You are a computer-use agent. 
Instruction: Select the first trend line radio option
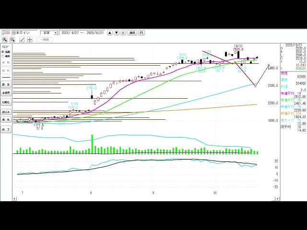[2, 52]
